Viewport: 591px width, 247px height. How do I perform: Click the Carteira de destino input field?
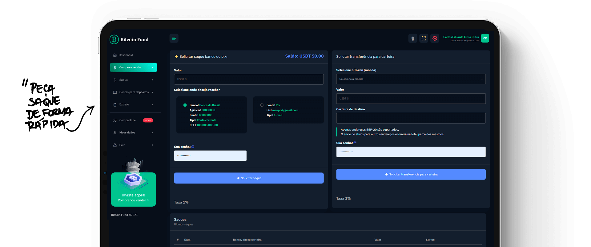tap(411, 118)
